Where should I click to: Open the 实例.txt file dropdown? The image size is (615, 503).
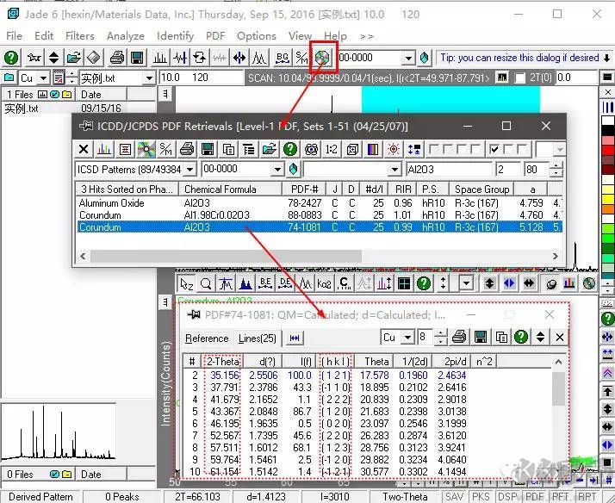[x=149, y=78]
